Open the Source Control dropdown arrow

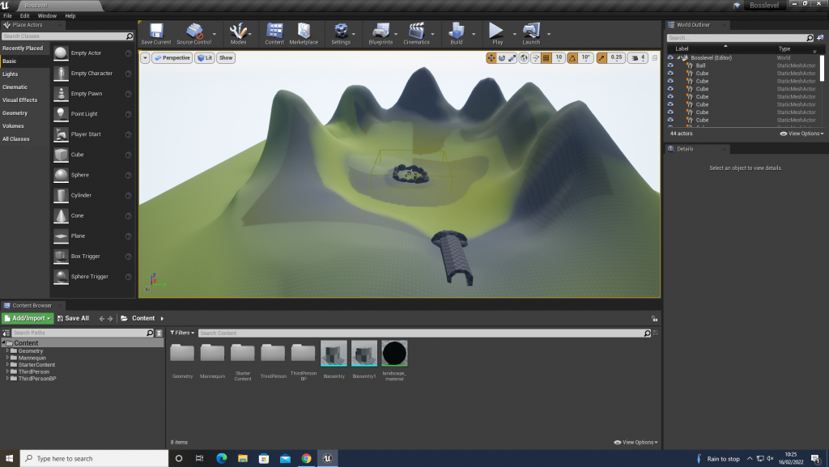[x=214, y=34]
